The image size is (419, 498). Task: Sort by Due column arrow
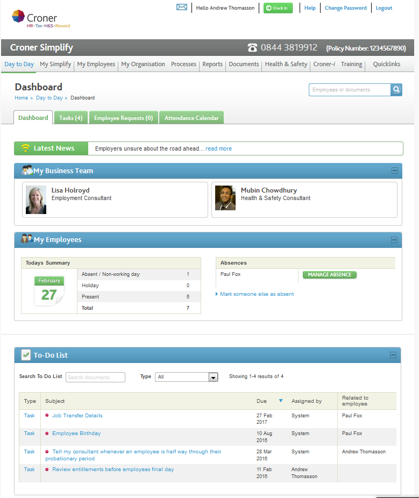(x=281, y=401)
